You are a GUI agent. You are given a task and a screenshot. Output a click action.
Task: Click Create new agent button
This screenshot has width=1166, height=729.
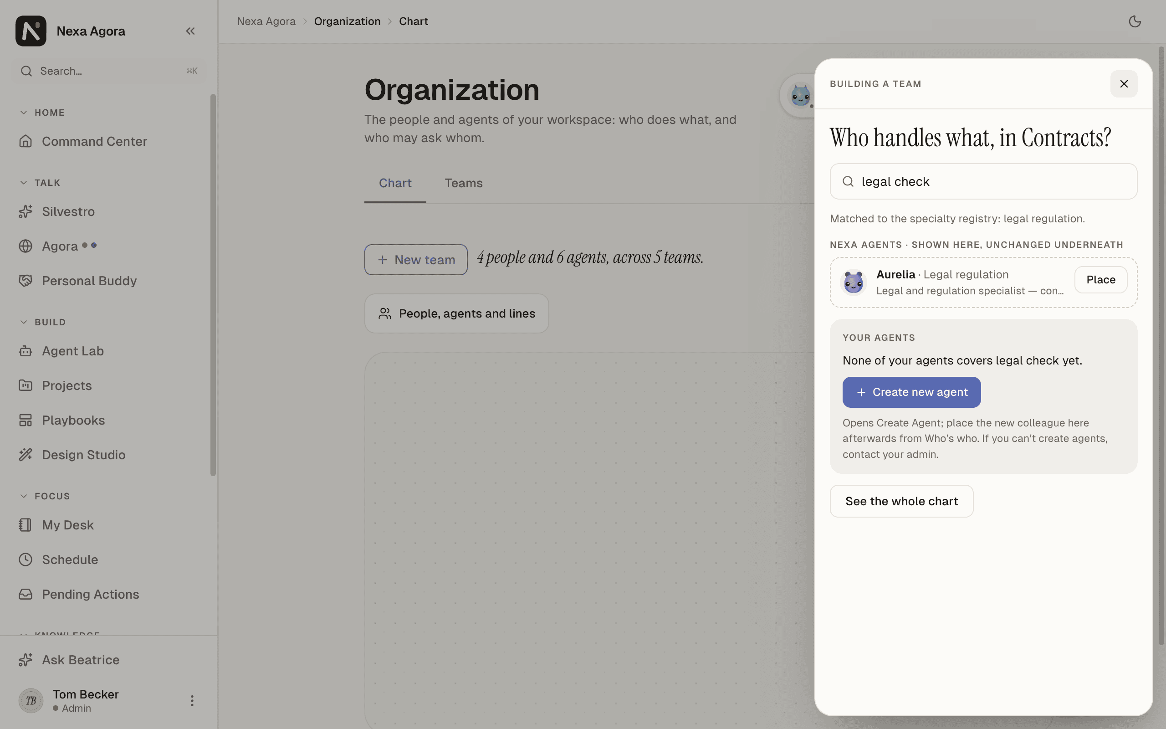coord(911,392)
